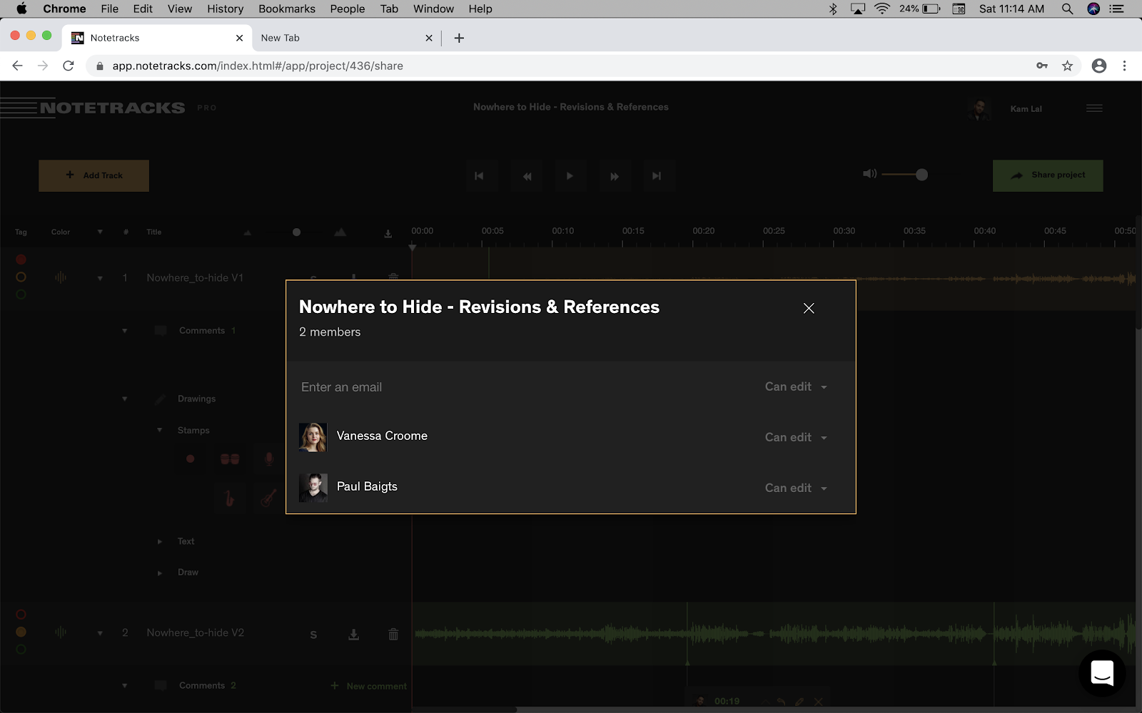Image resolution: width=1142 pixels, height=713 pixels.
Task: Click the pencil icon next to Drawings
Action: point(160,399)
